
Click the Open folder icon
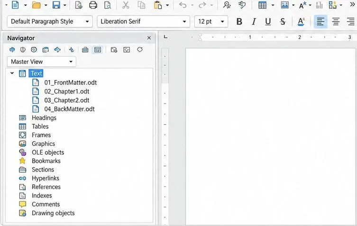36,5
